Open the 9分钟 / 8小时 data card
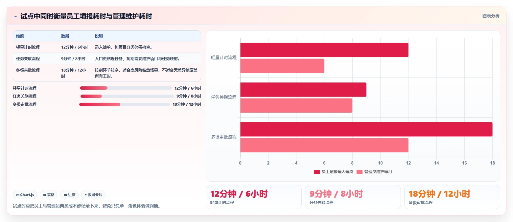 [353, 197]
